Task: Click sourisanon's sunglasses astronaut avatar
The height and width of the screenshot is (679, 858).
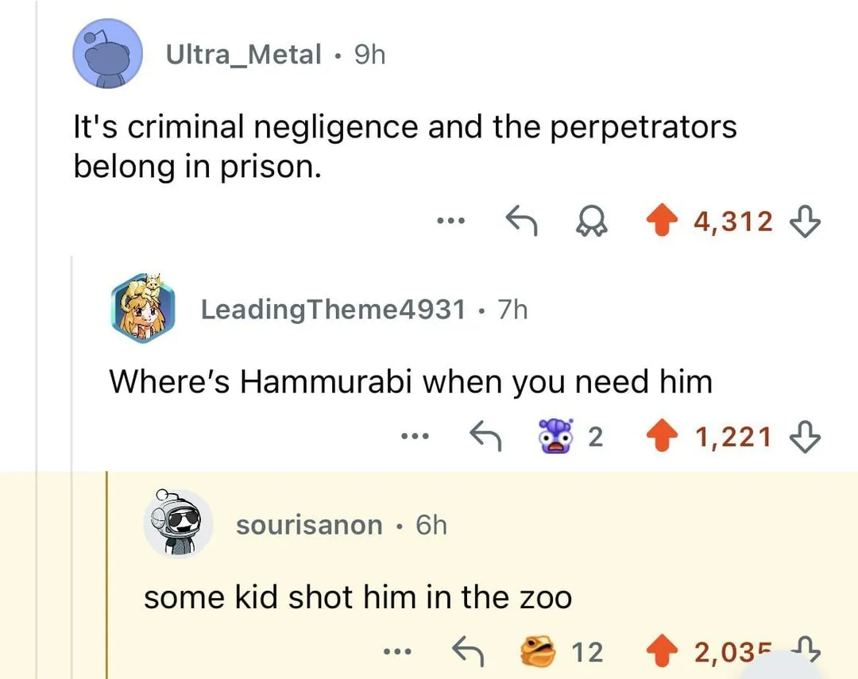Action: (x=179, y=523)
